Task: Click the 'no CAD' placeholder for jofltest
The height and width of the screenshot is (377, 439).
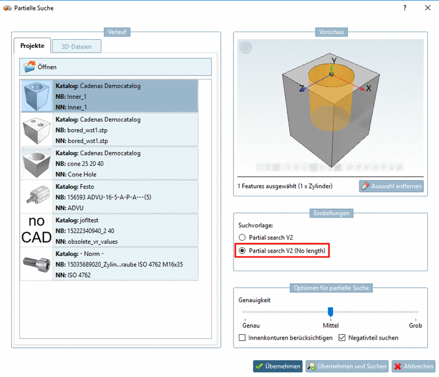Action: tap(36, 230)
